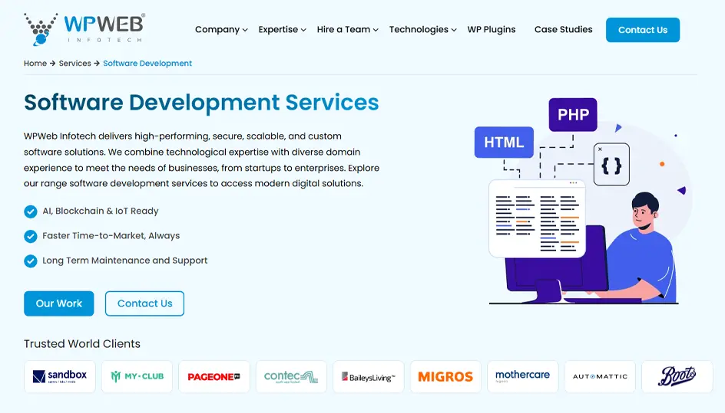
Task: Select the MIGROS client logo
Action: (445, 376)
